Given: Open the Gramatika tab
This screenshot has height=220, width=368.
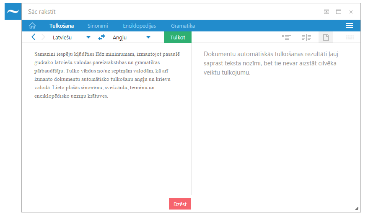Looking at the screenshot, I should pyautogui.click(x=183, y=26).
